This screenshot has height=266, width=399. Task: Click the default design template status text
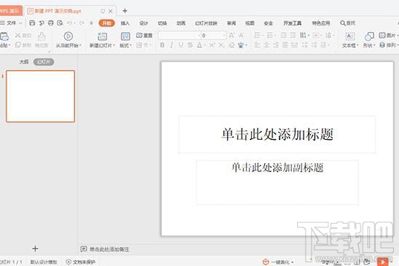click(x=44, y=262)
